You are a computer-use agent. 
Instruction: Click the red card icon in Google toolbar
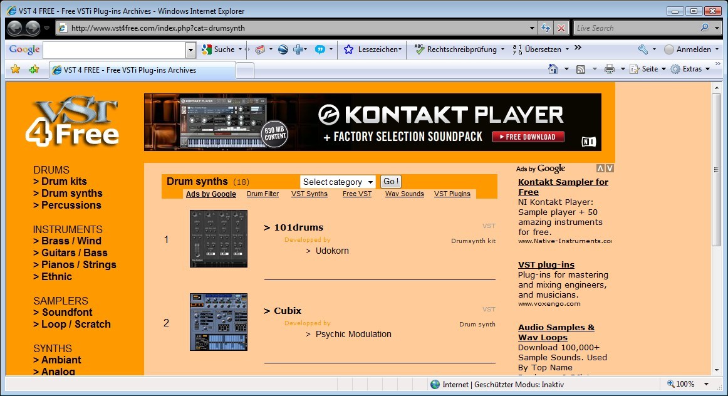click(260, 49)
